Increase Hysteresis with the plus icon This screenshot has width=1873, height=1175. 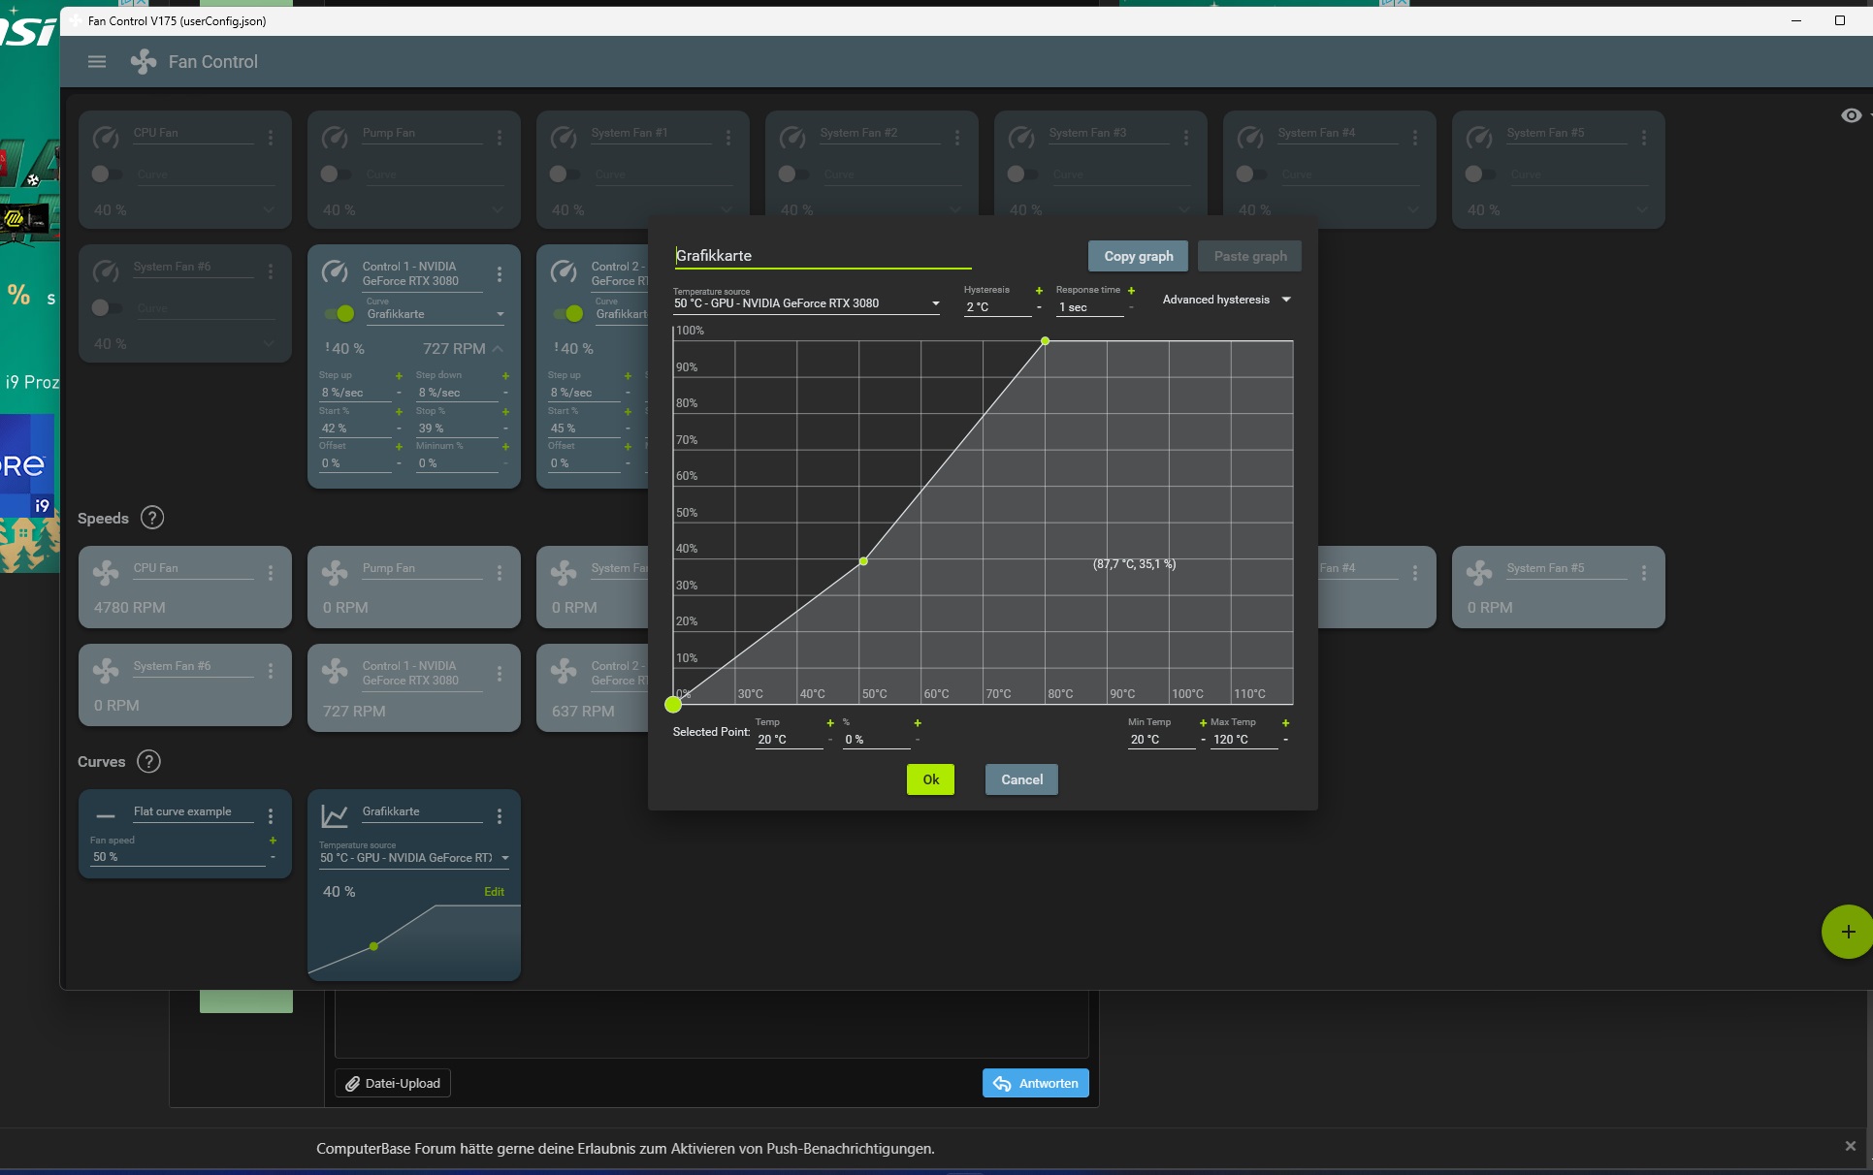click(x=1039, y=291)
